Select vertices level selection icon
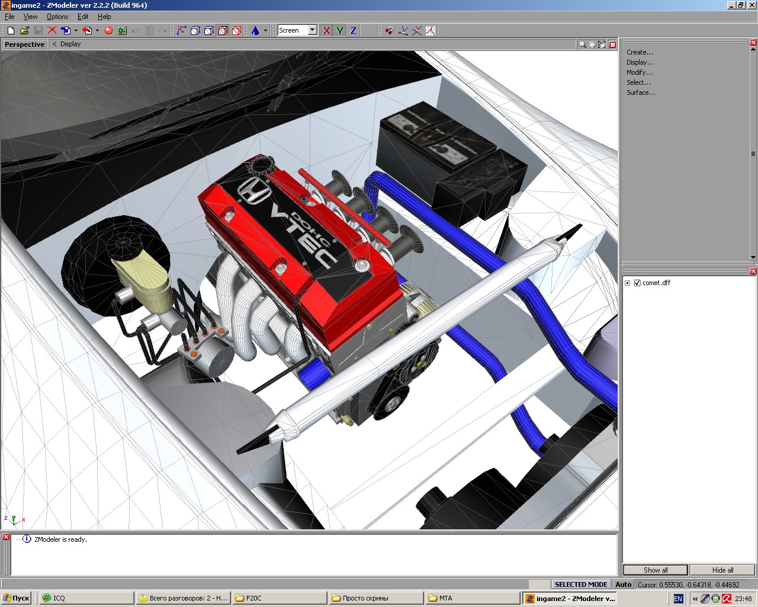The width and height of the screenshot is (758, 607). pos(181,30)
